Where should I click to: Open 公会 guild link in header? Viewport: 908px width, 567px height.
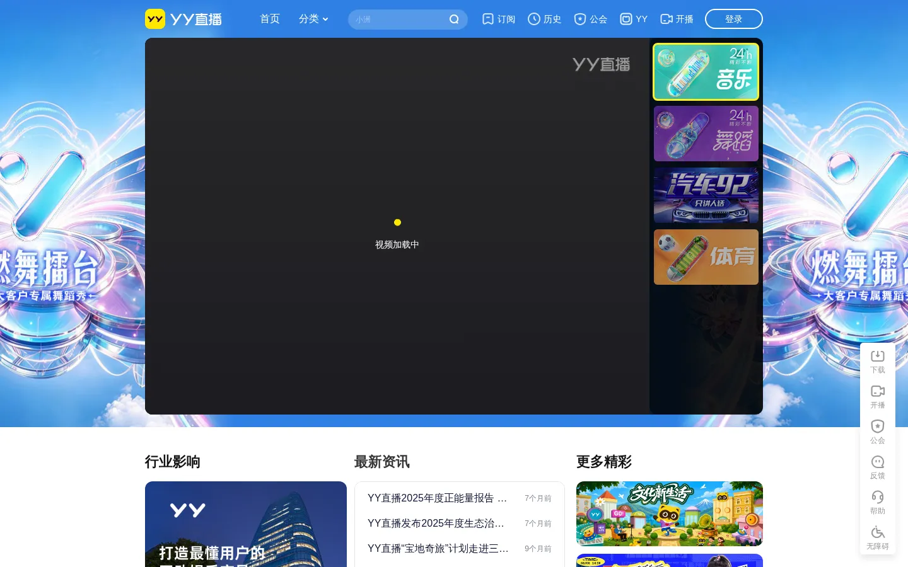click(591, 19)
